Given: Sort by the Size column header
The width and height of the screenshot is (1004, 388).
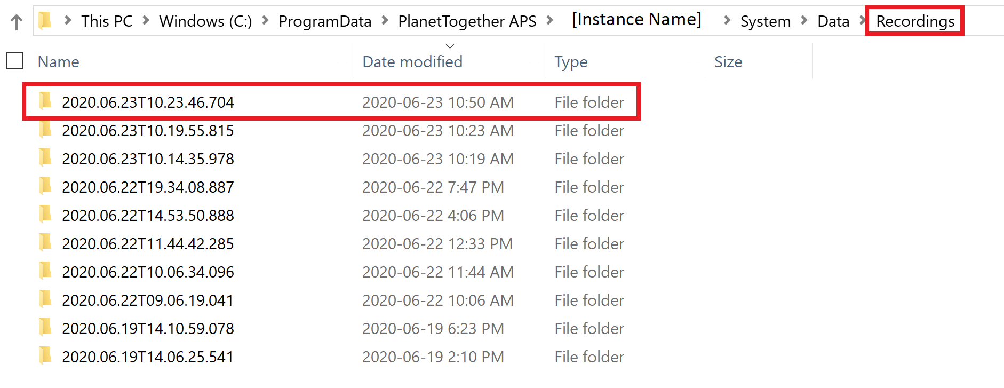Looking at the screenshot, I should pyautogui.click(x=728, y=62).
